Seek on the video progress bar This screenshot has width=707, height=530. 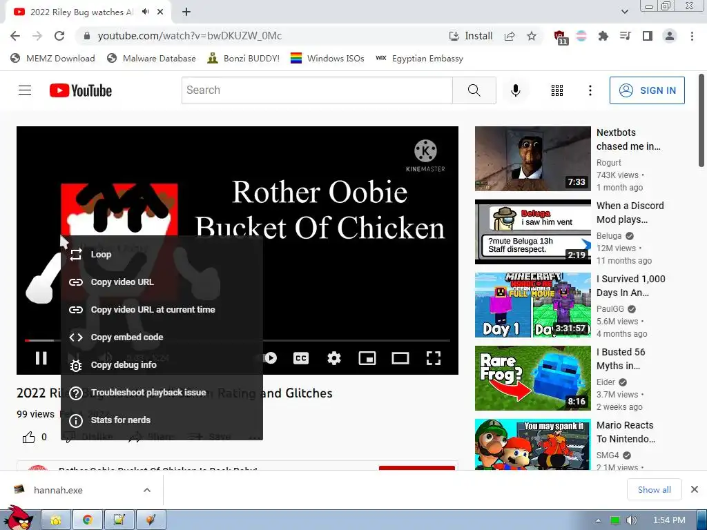pos(238,340)
